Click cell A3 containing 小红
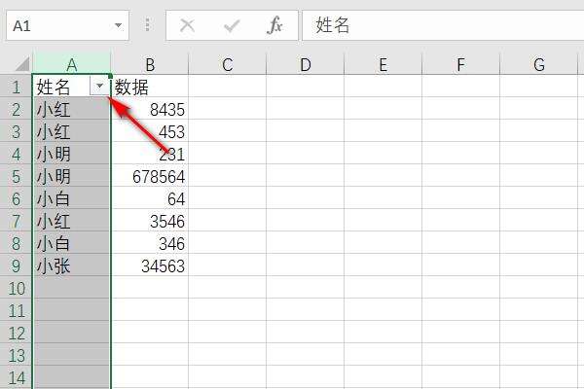584x389 pixels. 71,131
